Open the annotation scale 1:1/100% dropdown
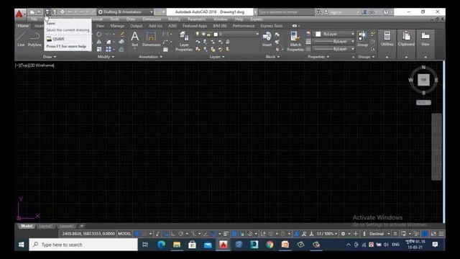 (x=327, y=234)
